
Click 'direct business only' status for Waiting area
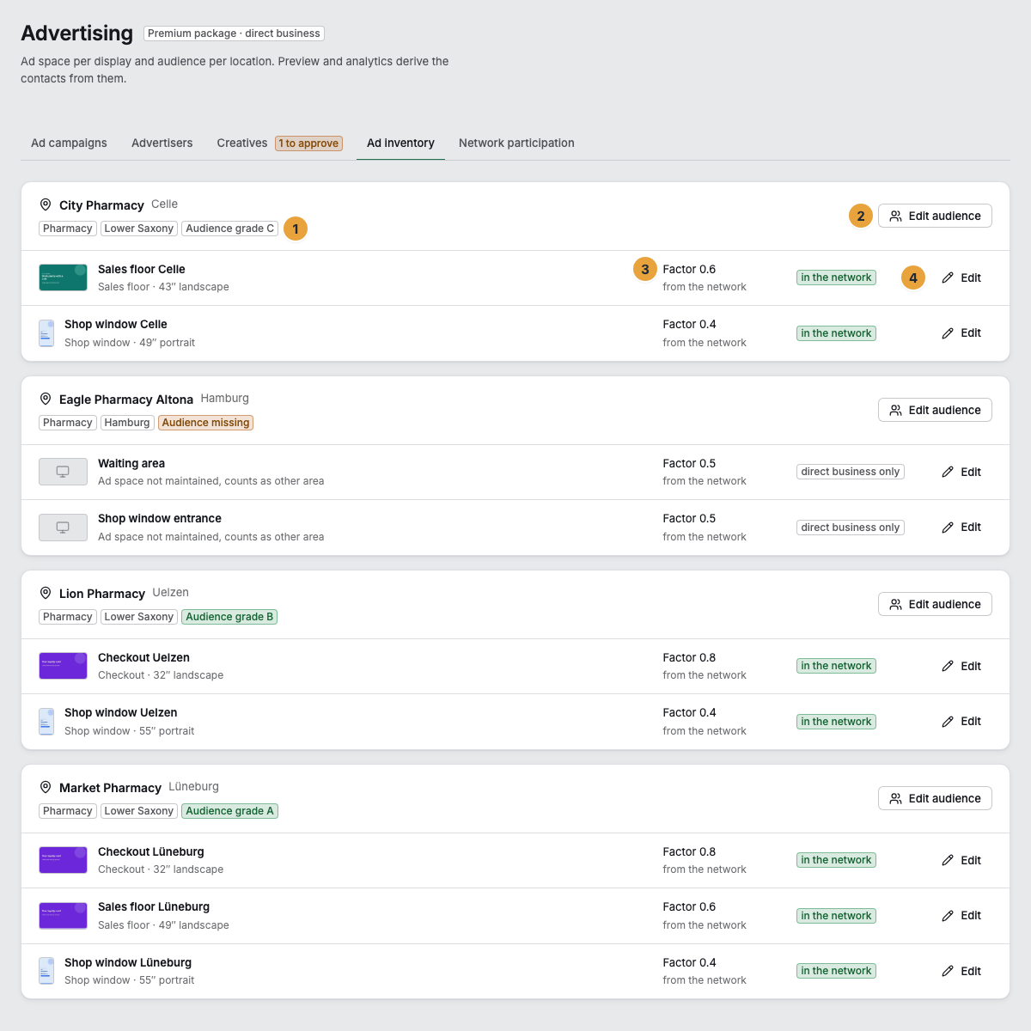click(x=851, y=472)
